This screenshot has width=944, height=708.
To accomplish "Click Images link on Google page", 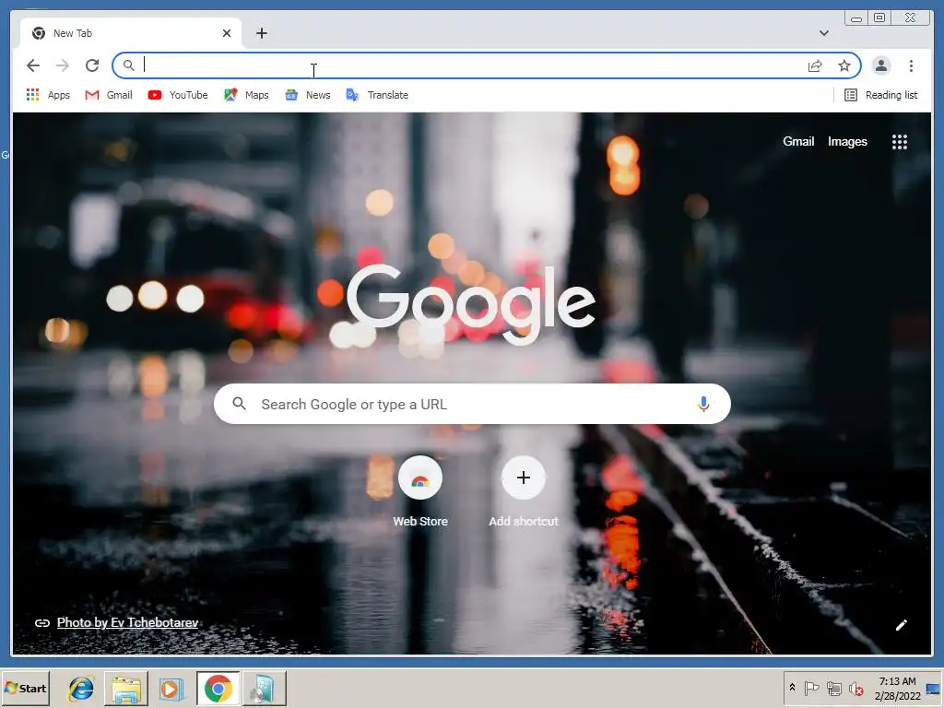I will [847, 141].
